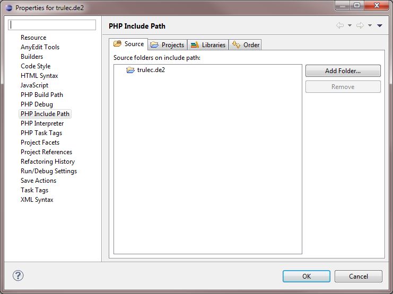Dismiss dialog with Cancel button
The width and height of the screenshot is (393, 294).
[359, 276]
